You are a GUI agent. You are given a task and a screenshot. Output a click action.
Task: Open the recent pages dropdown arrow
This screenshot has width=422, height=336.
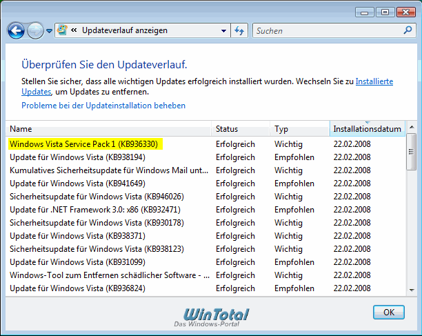[x=49, y=31]
